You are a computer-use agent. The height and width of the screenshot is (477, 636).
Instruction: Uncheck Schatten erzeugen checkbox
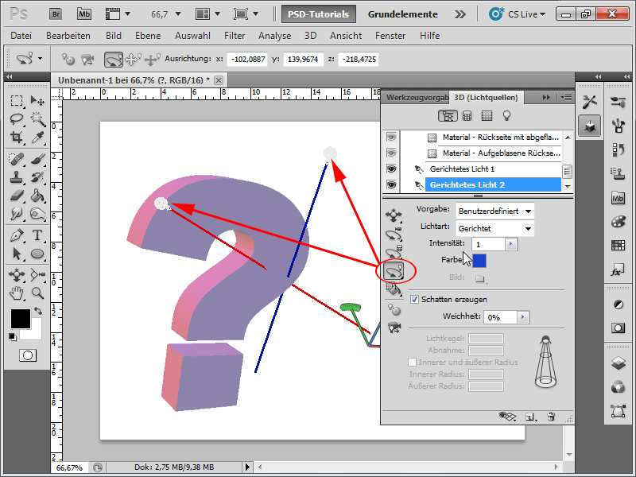pos(414,300)
